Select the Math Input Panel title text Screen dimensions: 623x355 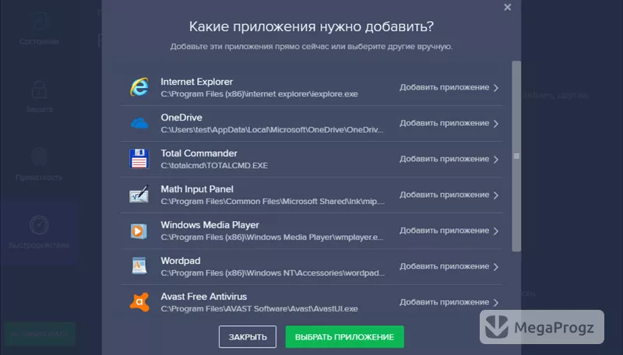(x=197, y=189)
